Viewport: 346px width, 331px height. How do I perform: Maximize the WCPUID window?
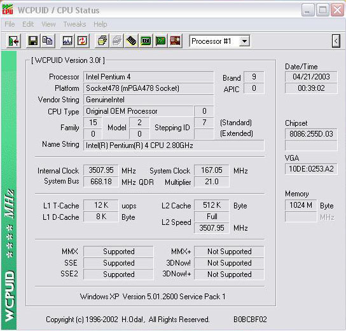[x=322, y=10]
